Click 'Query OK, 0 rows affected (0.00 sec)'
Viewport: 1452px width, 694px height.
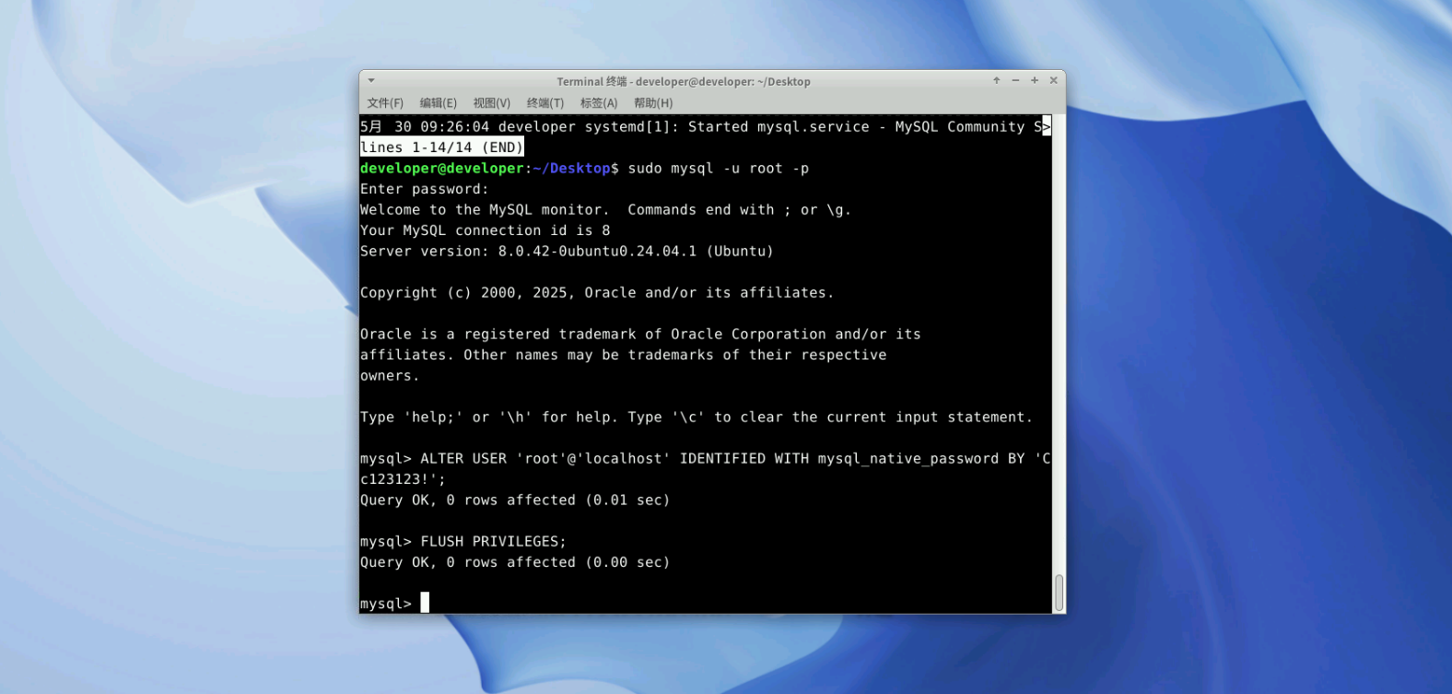click(x=515, y=562)
